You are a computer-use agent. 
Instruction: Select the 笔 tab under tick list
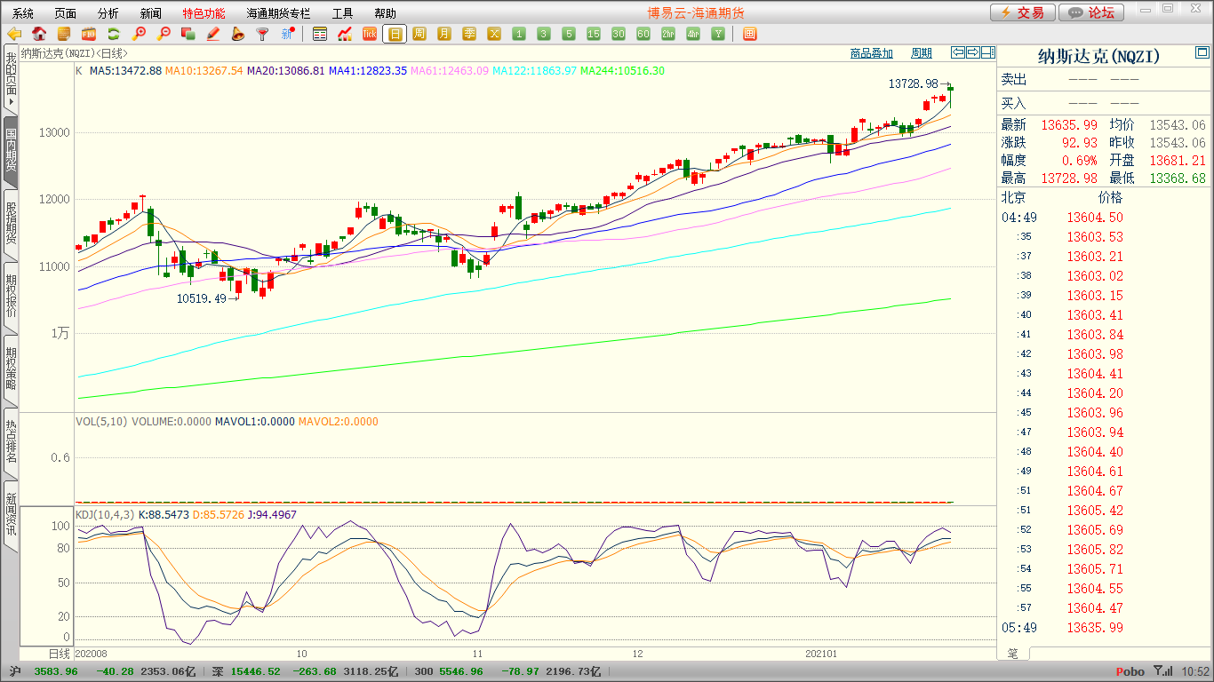(x=1013, y=654)
